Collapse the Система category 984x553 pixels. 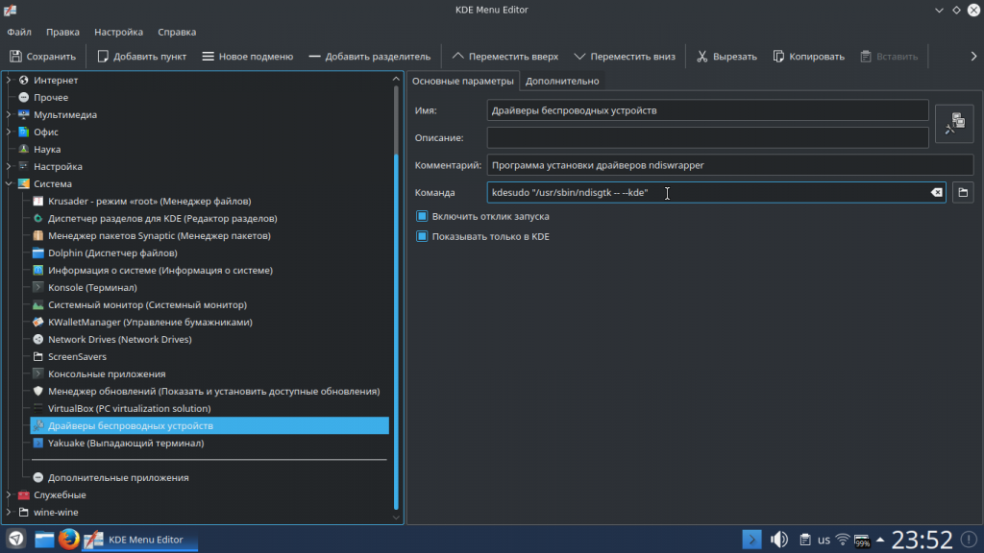point(9,184)
